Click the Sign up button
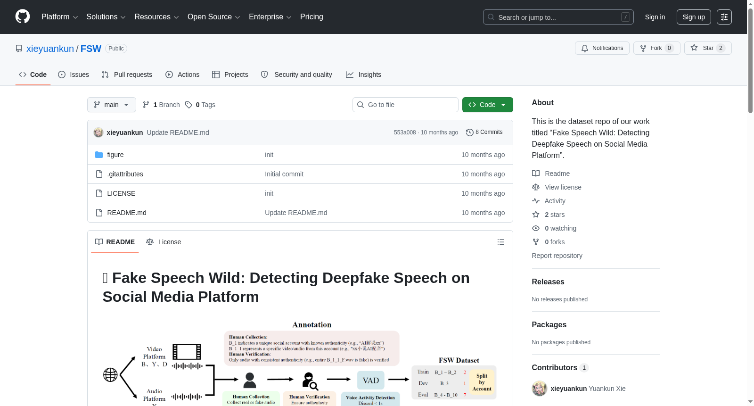 pos(694,17)
